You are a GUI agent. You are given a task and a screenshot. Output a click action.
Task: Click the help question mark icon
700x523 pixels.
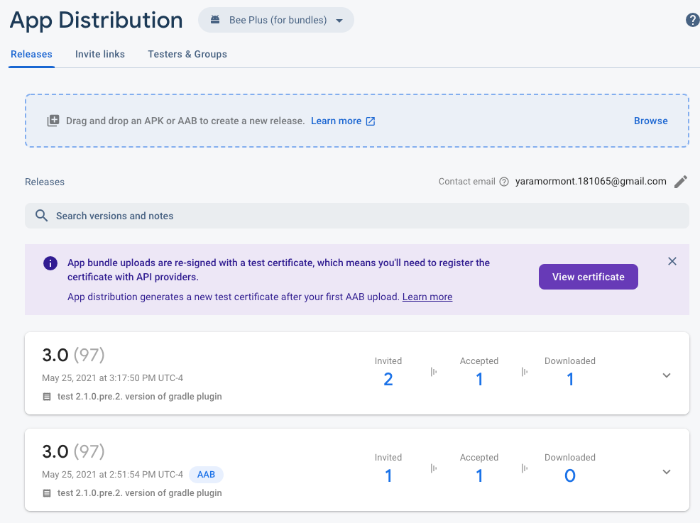(692, 20)
